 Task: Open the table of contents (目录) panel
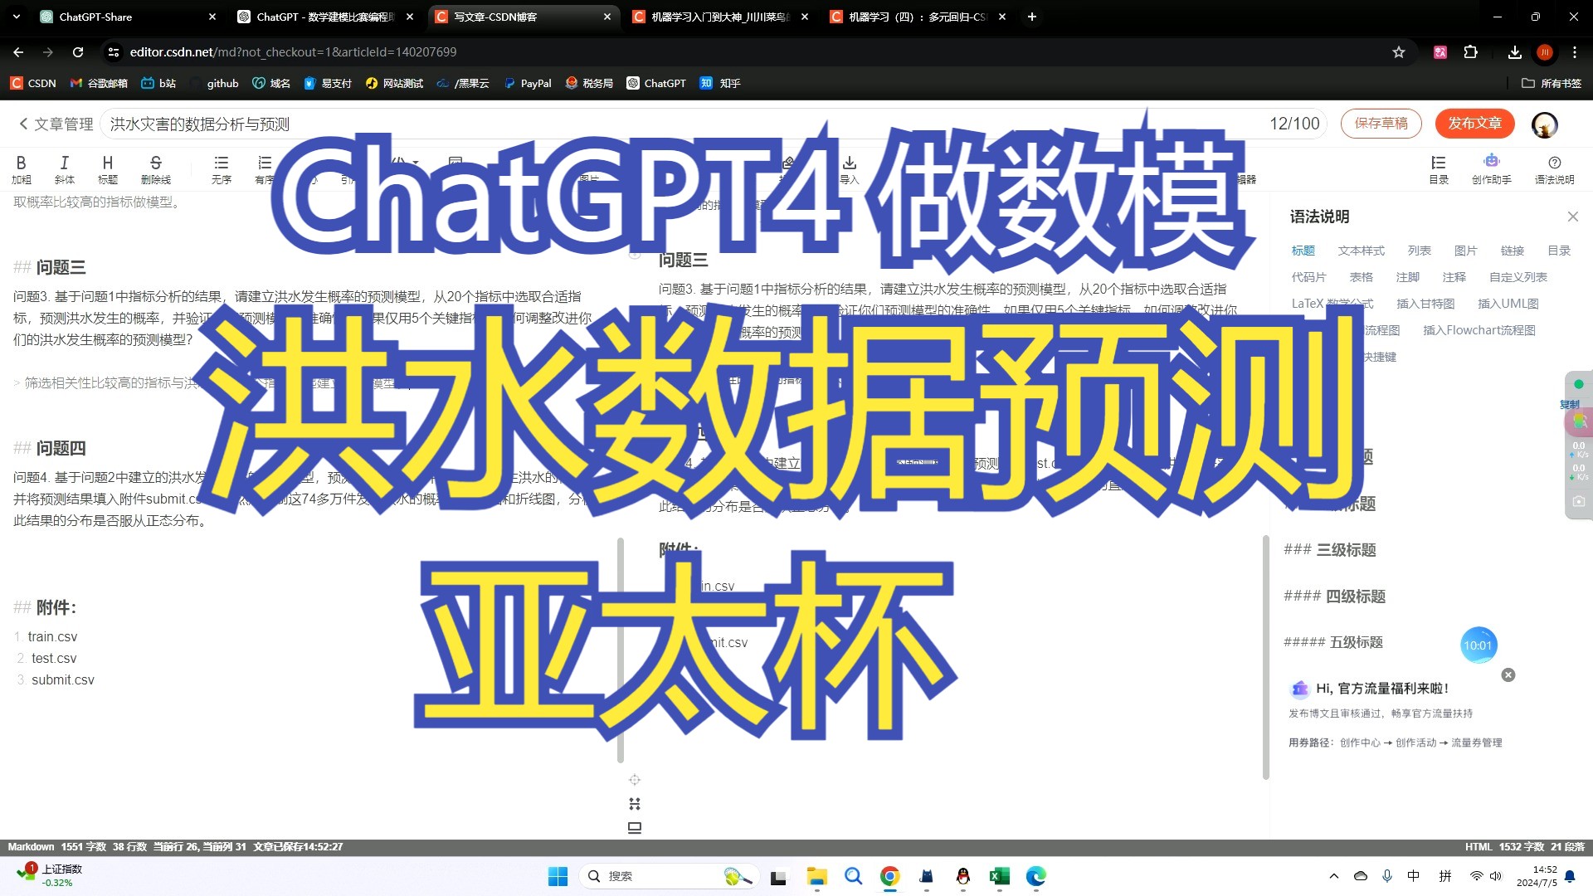coord(1439,168)
